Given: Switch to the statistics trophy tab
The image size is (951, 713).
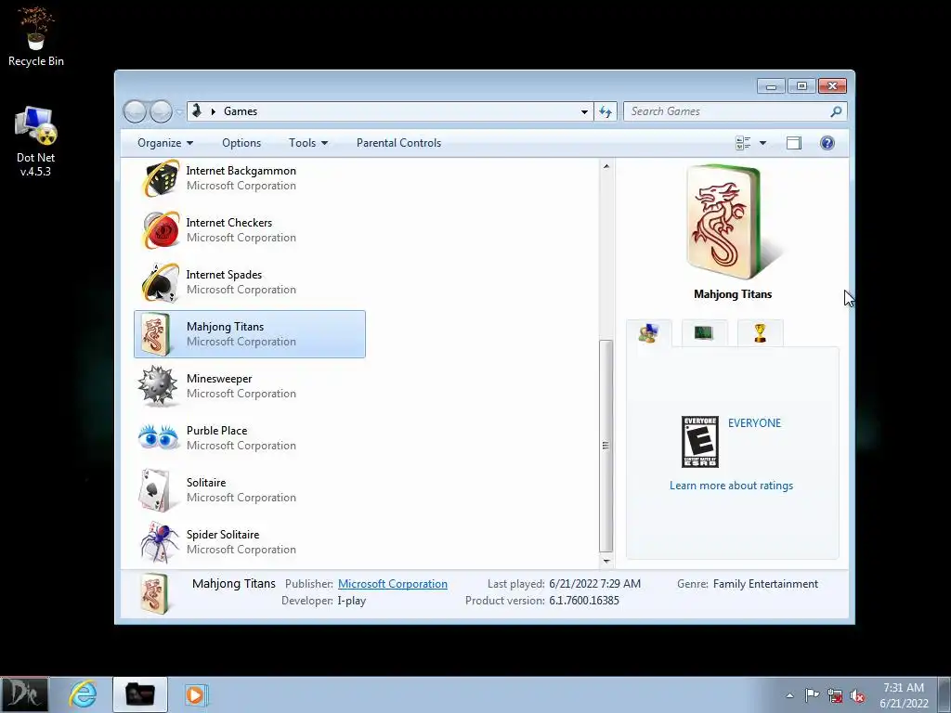Looking at the screenshot, I should tap(760, 333).
